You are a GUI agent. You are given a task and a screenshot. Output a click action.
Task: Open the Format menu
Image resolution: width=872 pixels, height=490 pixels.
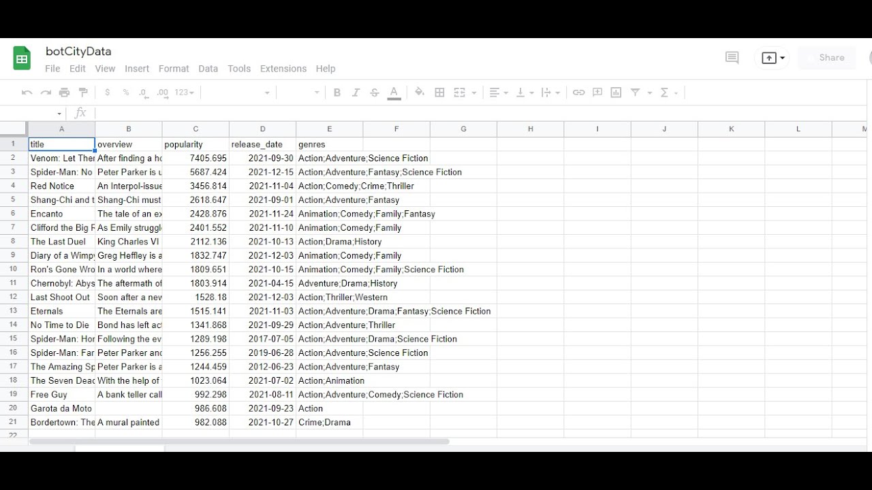[x=174, y=69]
